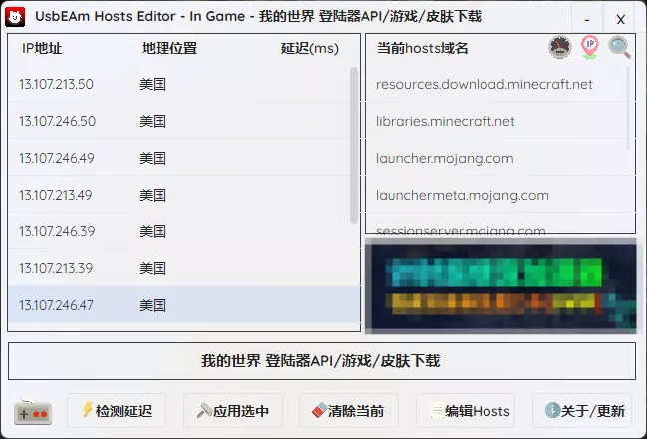Screen dimensions: 647x439
Task: Click the 应用选中 button
Action: click(233, 411)
